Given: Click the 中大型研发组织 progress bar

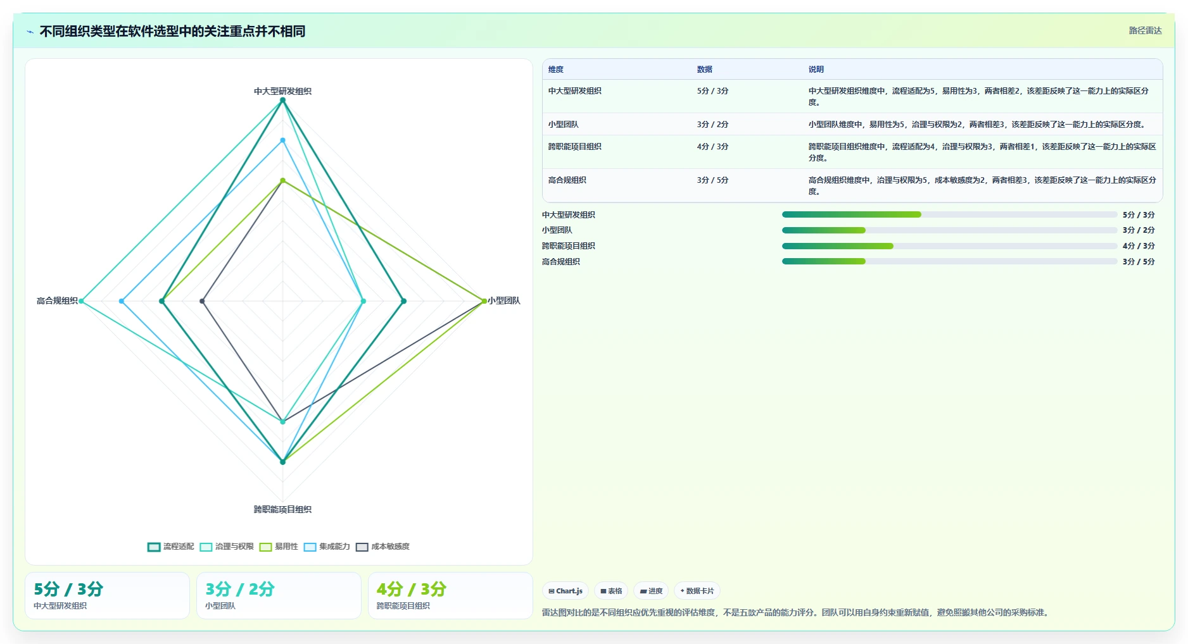Looking at the screenshot, I should pos(949,214).
